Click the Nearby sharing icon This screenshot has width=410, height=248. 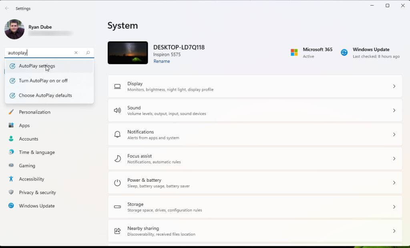pos(117,231)
